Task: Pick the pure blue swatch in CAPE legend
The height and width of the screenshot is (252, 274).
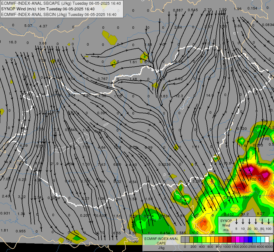Action: pos(250,240)
